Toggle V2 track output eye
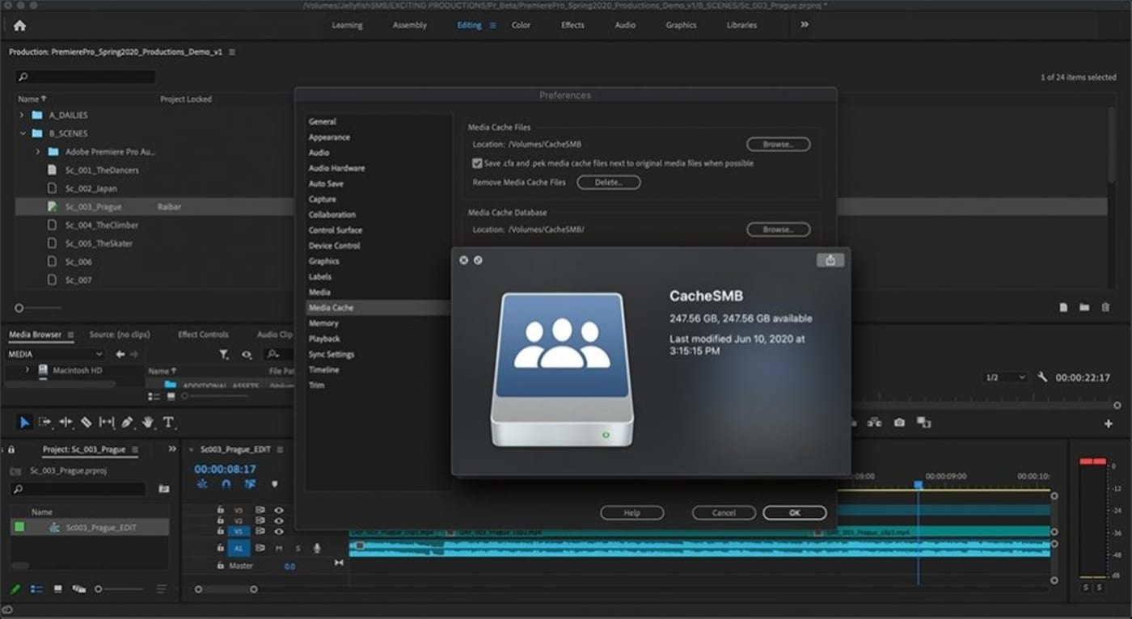This screenshot has width=1132, height=619. coord(279,521)
